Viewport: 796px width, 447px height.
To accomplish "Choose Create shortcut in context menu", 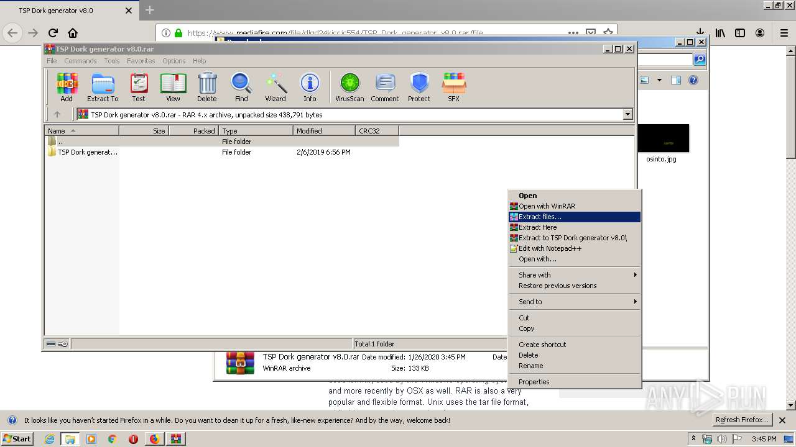I will click(575, 345).
